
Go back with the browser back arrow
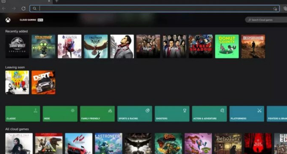pyautogui.click(x=4, y=8)
